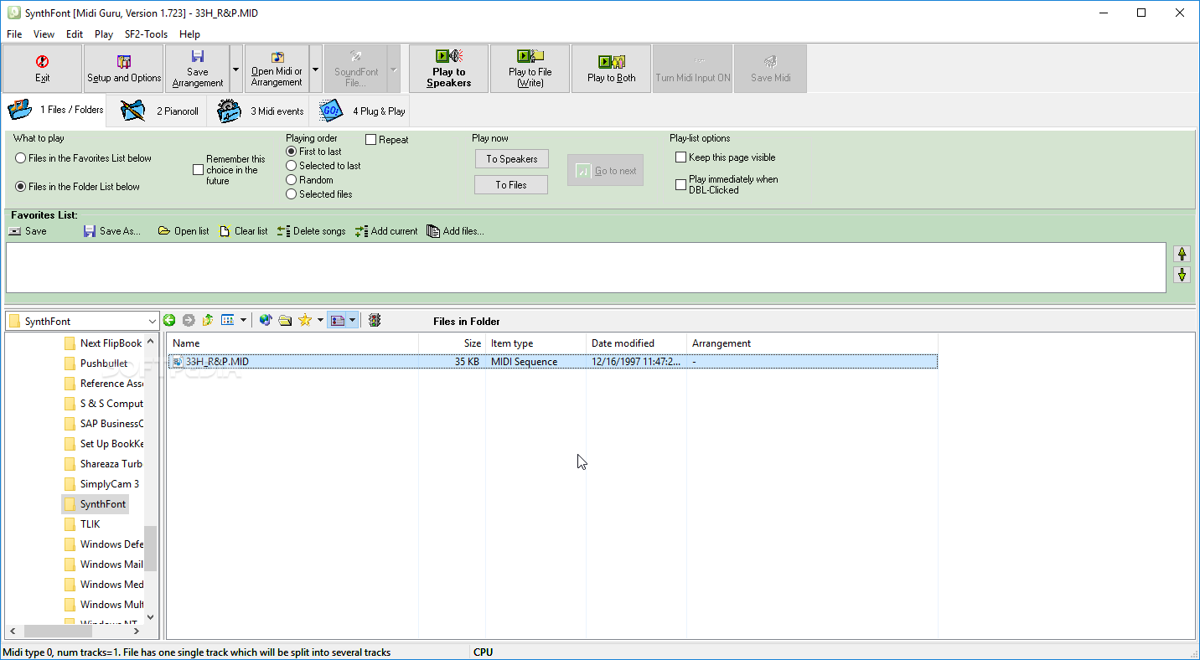Viewport: 1200px width, 660px height.
Task: Open the Help menu
Action: 189,34
